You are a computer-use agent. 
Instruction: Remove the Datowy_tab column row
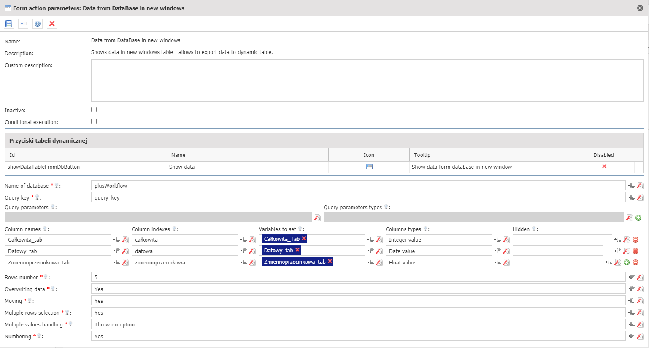pyautogui.click(x=635, y=251)
